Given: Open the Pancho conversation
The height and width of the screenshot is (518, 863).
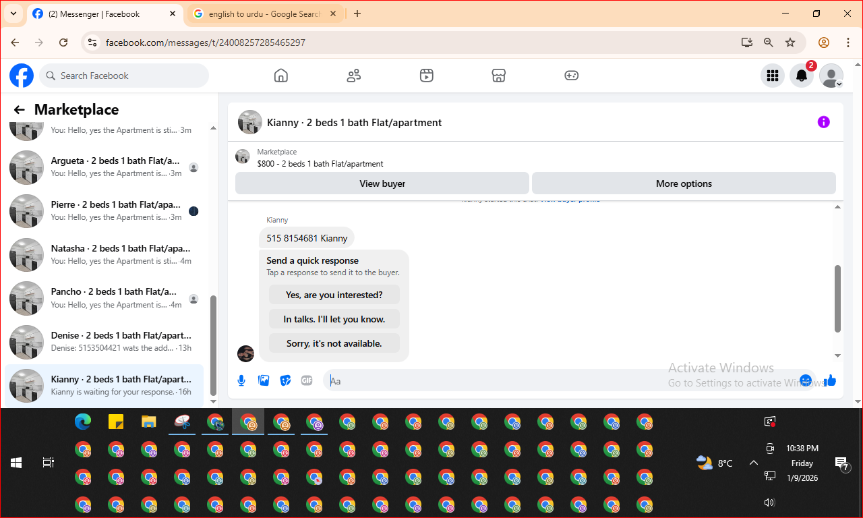Looking at the screenshot, I should tap(105, 298).
